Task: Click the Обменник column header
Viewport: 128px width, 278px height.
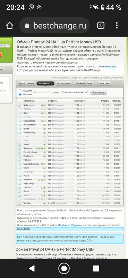Action: point(29,101)
